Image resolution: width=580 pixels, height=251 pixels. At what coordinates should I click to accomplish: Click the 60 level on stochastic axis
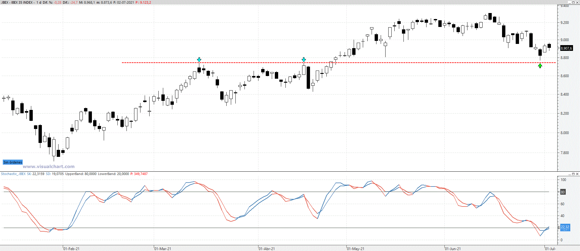(562, 204)
